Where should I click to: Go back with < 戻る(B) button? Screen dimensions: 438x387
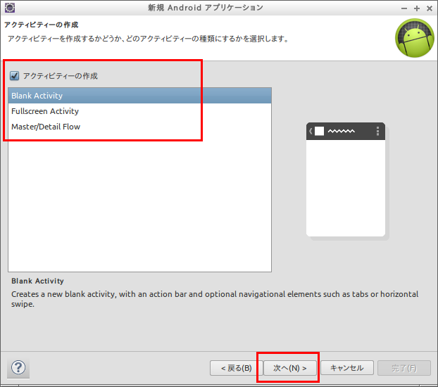click(237, 368)
